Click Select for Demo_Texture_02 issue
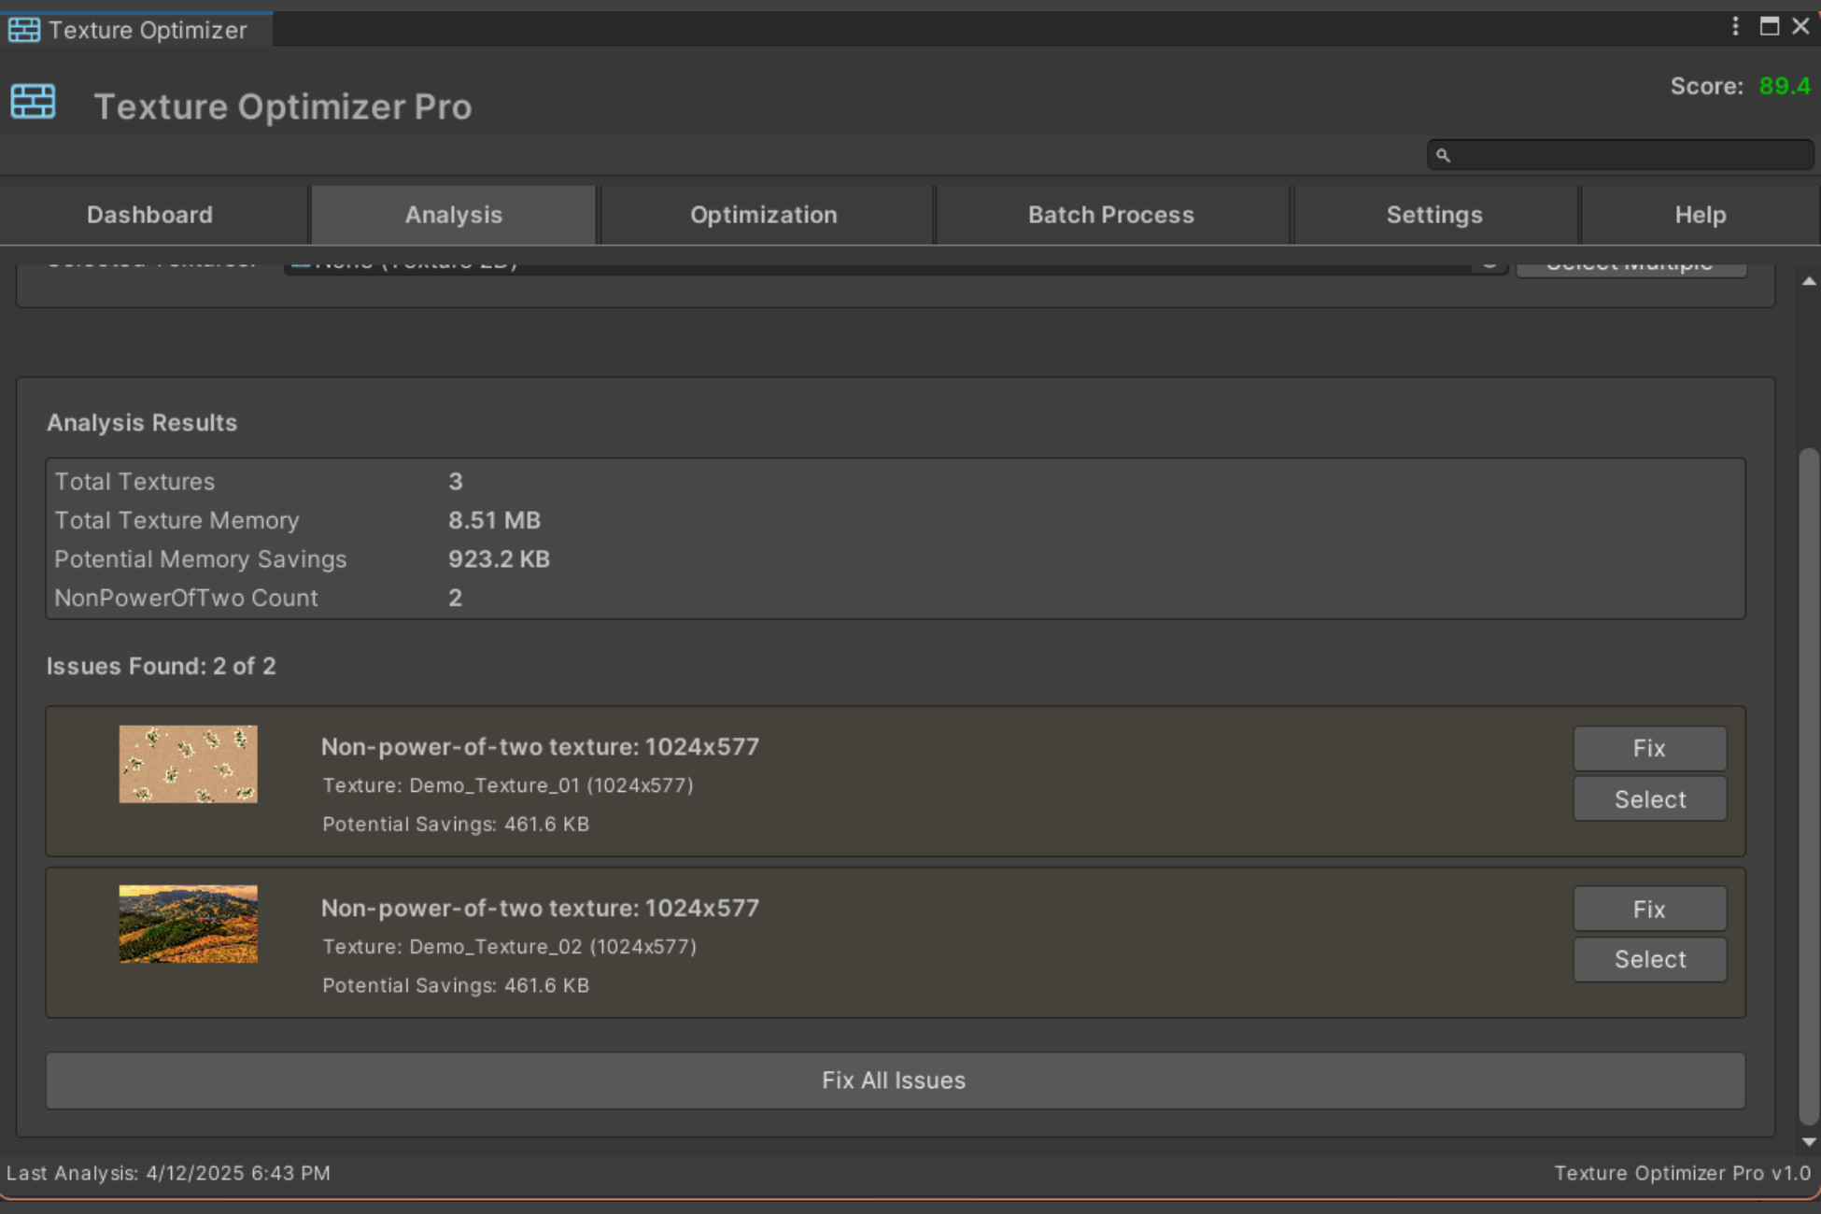Screen dimensions: 1821x1214 pos(1650,959)
